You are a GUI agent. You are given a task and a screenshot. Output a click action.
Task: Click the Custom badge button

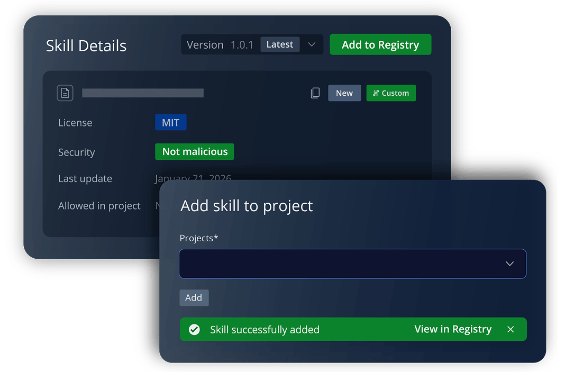tap(391, 93)
